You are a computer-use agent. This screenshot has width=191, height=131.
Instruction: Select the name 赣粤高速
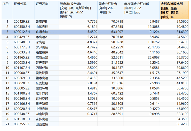tap(42, 78)
